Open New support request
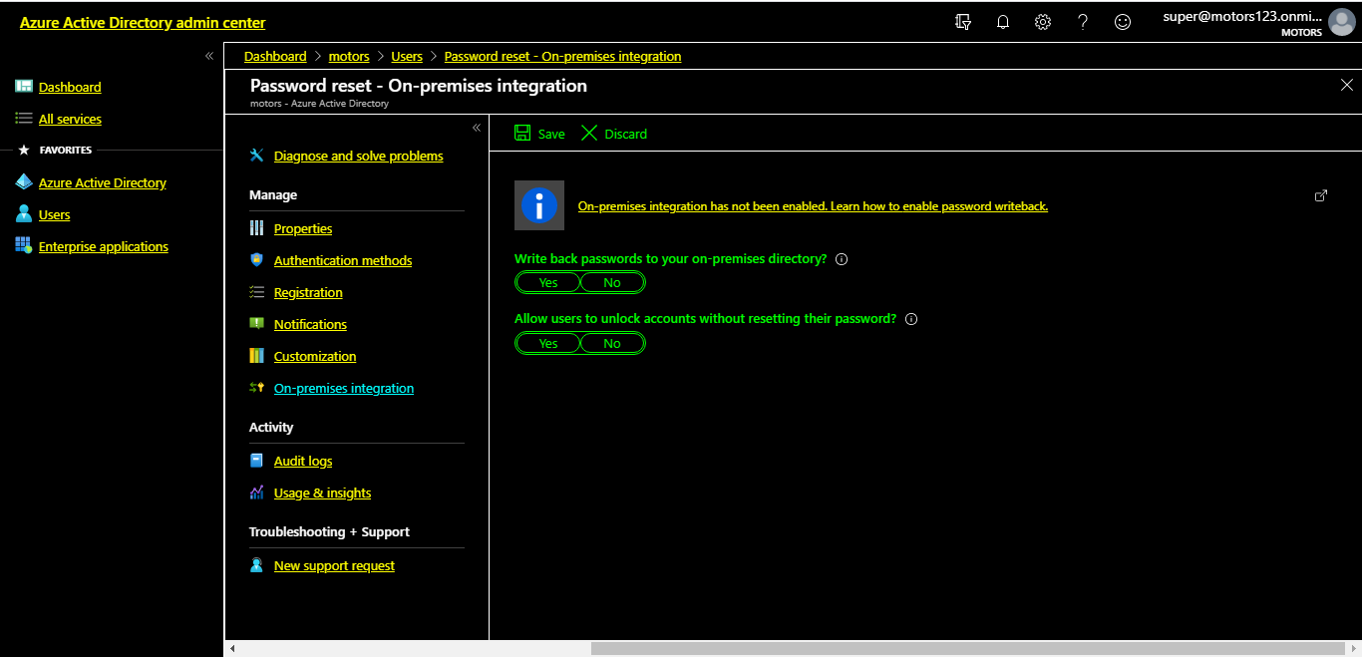This screenshot has height=657, width=1362. [334, 565]
